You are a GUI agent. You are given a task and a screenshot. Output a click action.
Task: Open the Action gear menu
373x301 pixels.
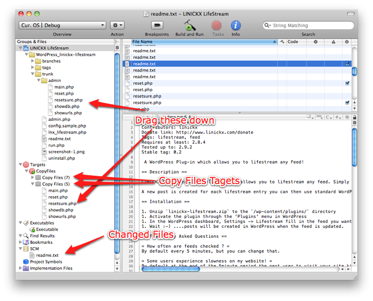click(117, 25)
